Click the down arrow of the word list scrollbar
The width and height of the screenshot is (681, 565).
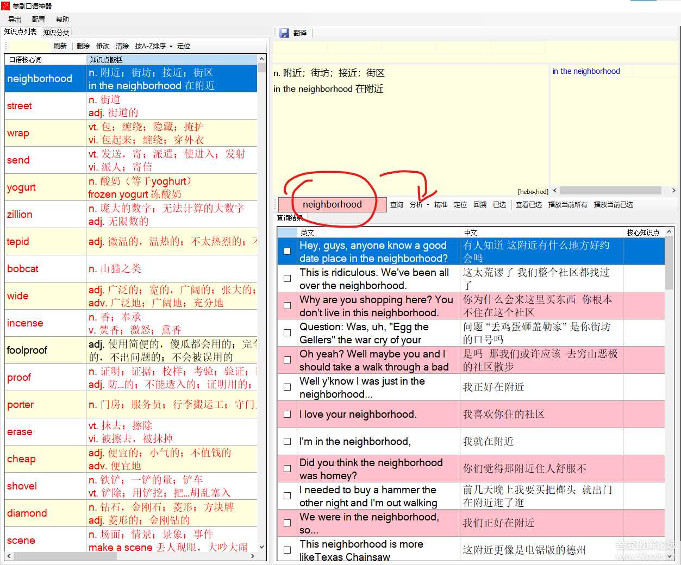tap(262, 547)
